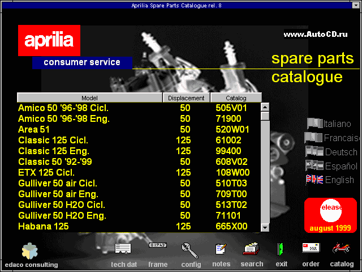The image size is (362, 272).
Task: Click the Italian flag icon
Action: (314, 124)
